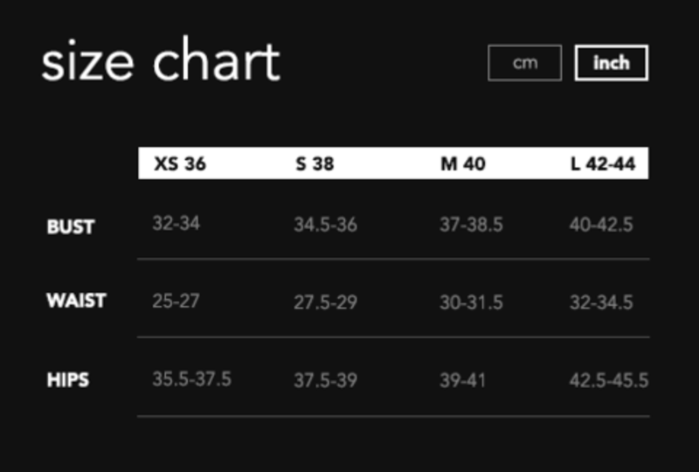Select the WAIST row label
The image size is (699, 472).
[x=76, y=301]
